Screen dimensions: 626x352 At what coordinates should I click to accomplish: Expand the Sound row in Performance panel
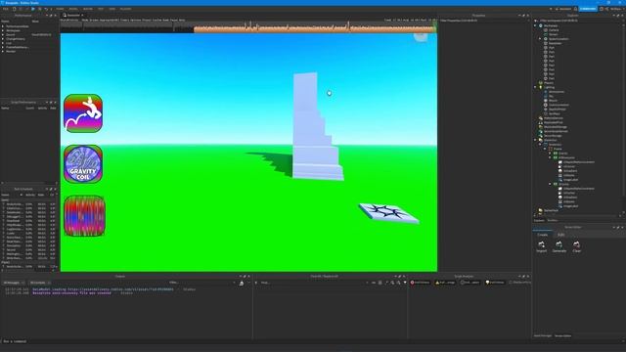click(x=3, y=35)
